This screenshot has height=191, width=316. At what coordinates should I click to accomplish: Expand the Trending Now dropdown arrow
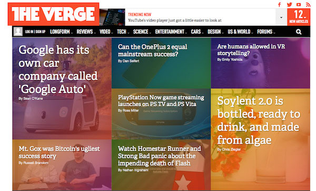[281, 17]
